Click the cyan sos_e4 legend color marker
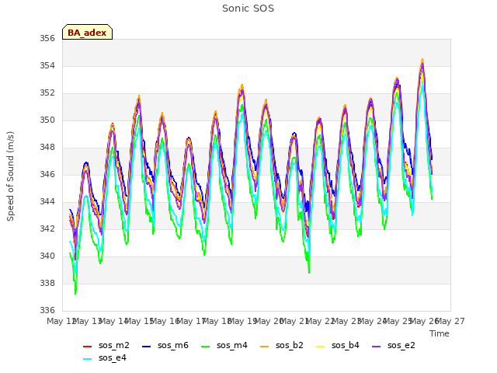This screenshot has height=373, width=497. coord(87,359)
